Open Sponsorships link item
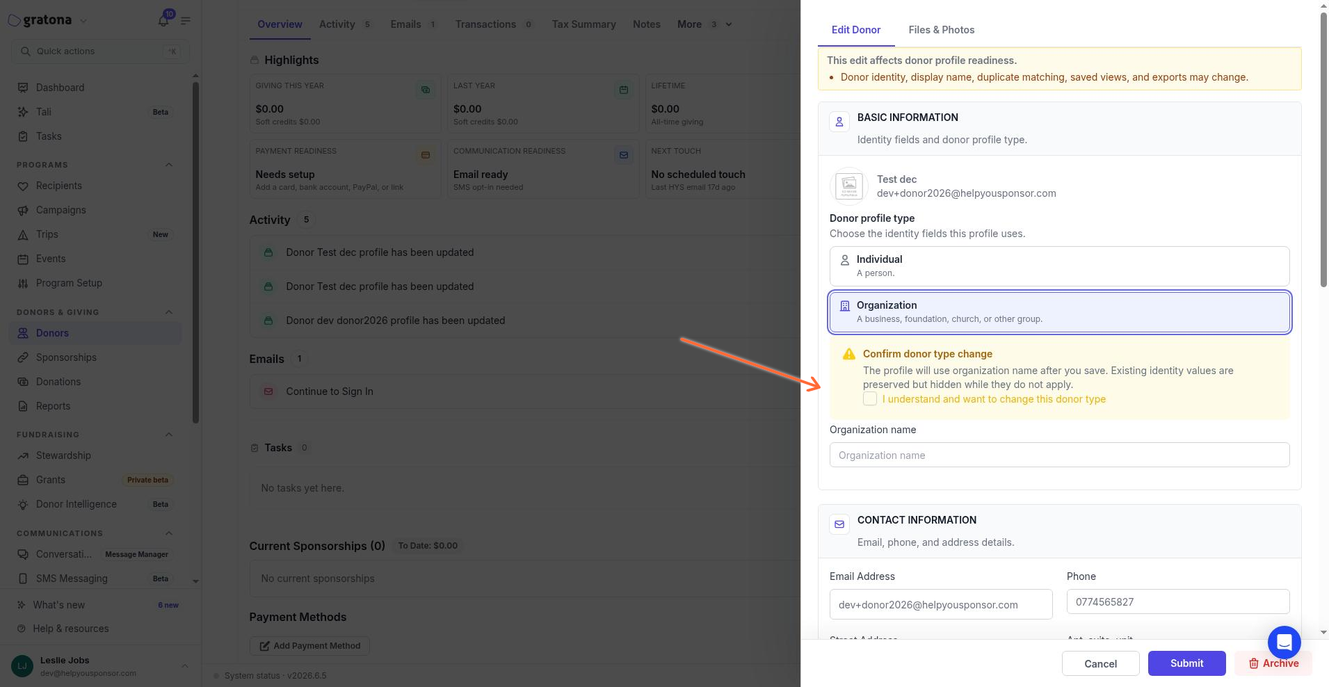This screenshot has height=687, width=1329. coord(95,357)
